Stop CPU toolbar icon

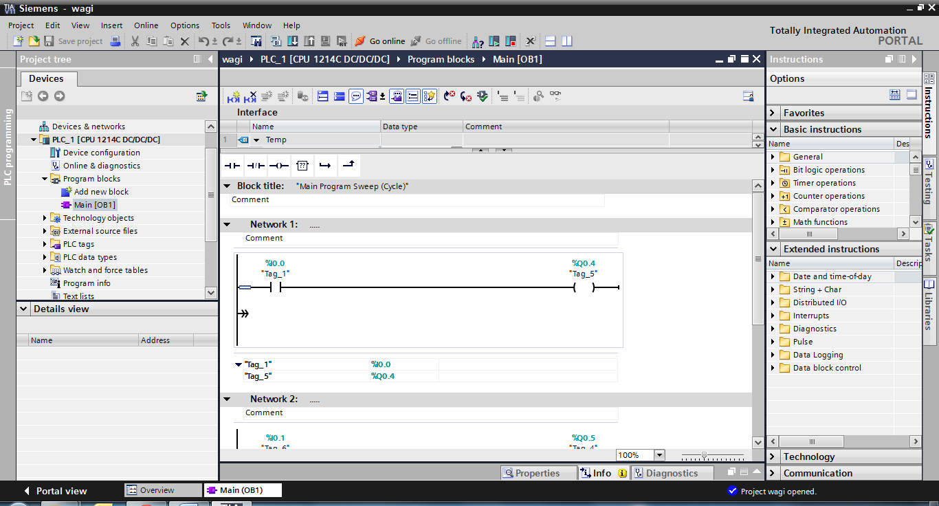[511, 41]
